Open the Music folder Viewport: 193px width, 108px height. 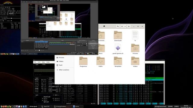pos(101,49)
